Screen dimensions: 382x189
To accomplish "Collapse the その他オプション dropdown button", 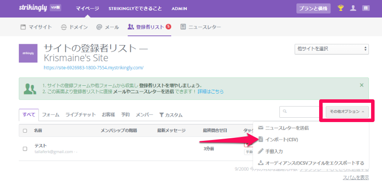I will point(347,112).
